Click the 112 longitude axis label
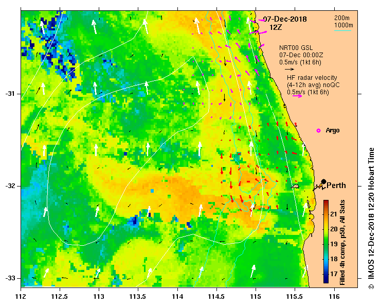Image resolution: width=380 pixels, height=305 pixels. [x=21, y=297]
